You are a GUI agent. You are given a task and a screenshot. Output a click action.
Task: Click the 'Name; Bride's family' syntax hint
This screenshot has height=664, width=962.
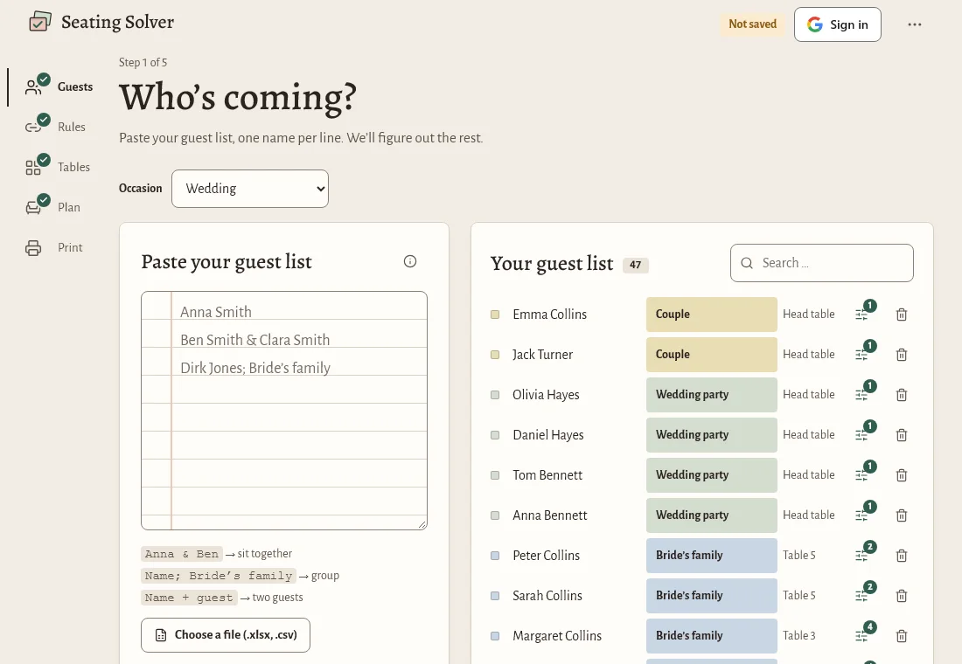pyautogui.click(x=219, y=577)
